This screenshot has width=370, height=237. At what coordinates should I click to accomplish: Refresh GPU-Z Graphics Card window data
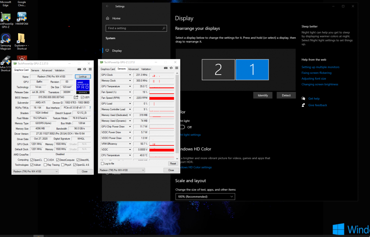(x=85, y=69)
